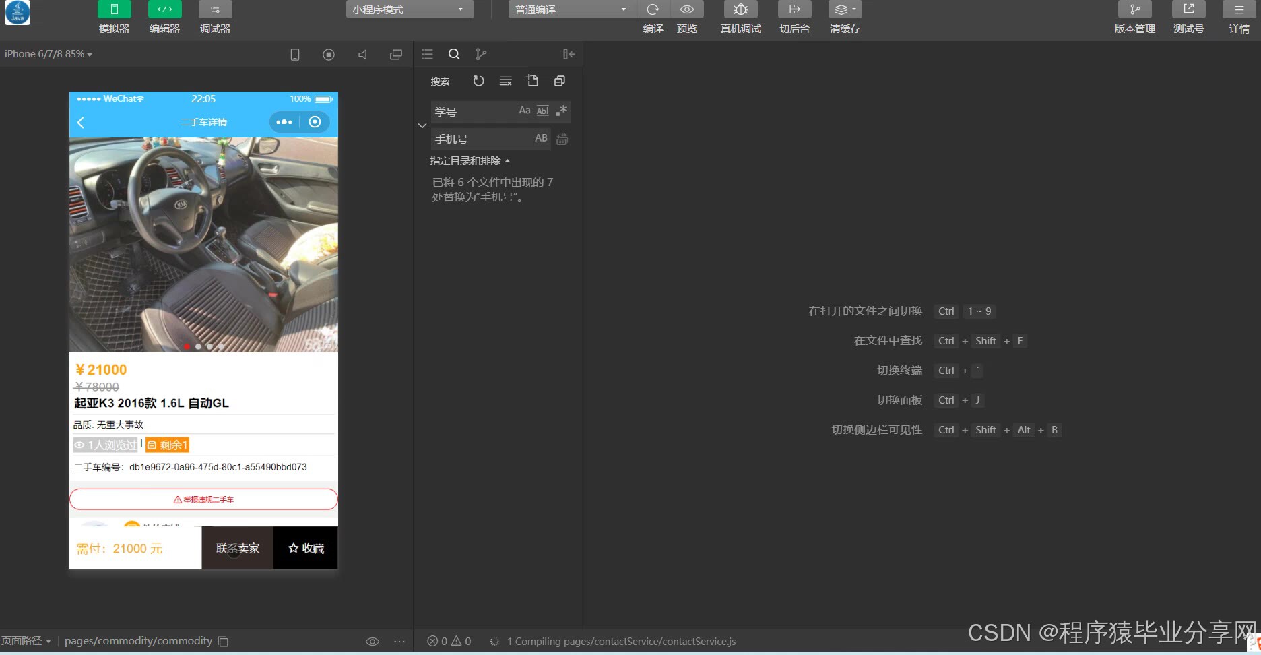Start real device debugging (真机调试)
The image size is (1261, 655).
tap(740, 9)
